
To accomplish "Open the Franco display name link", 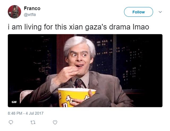I will (32, 8).
